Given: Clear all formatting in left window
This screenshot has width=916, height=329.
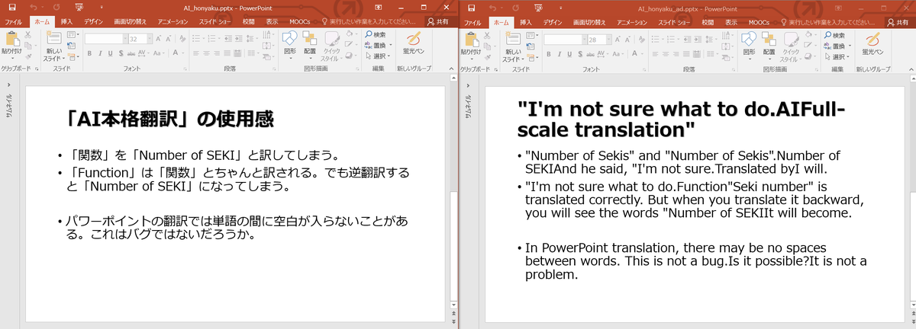Looking at the screenshot, I should 182,39.
